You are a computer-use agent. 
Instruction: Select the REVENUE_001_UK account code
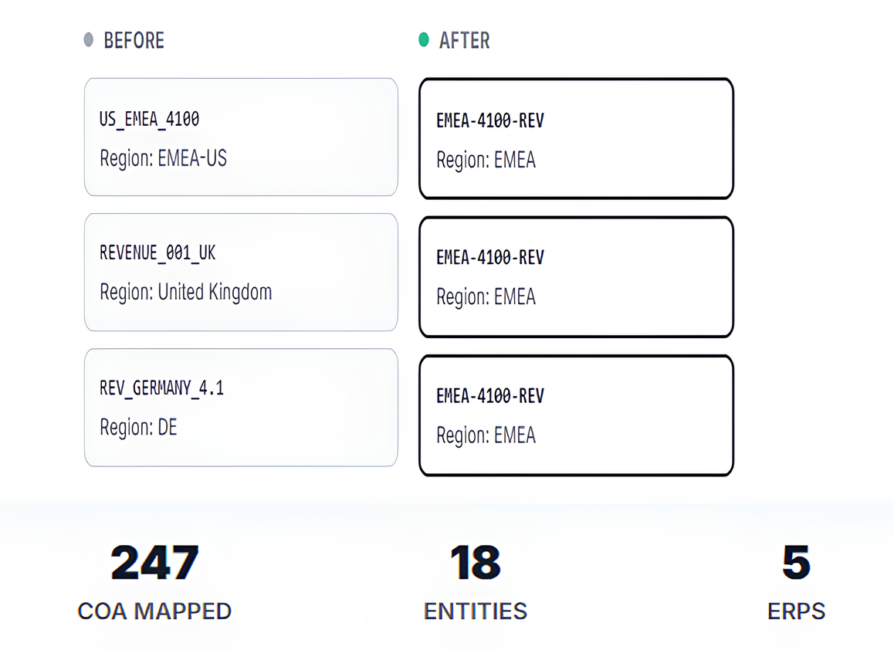pos(157,253)
